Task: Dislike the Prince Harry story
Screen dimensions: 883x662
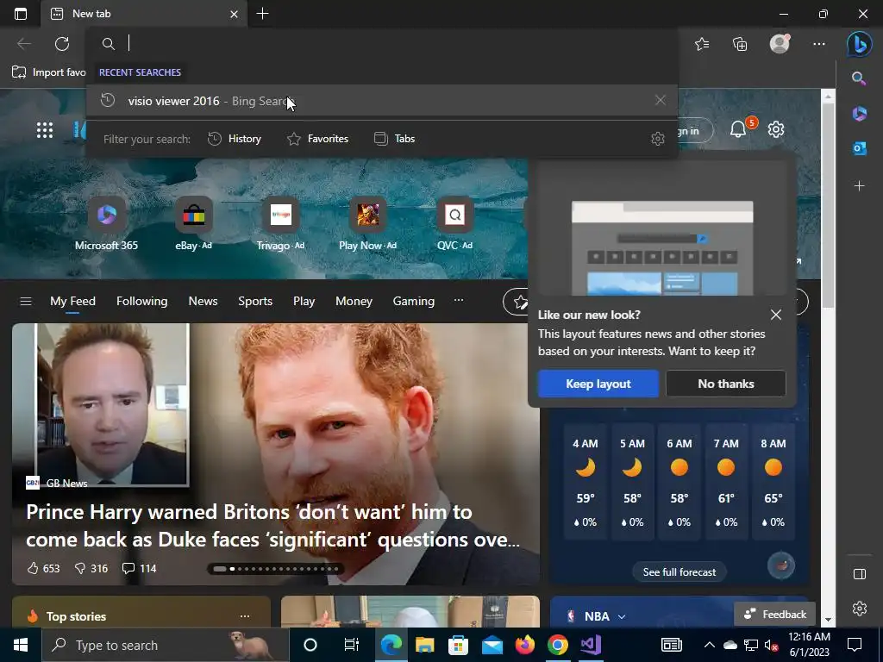Action: (x=91, y=568)
